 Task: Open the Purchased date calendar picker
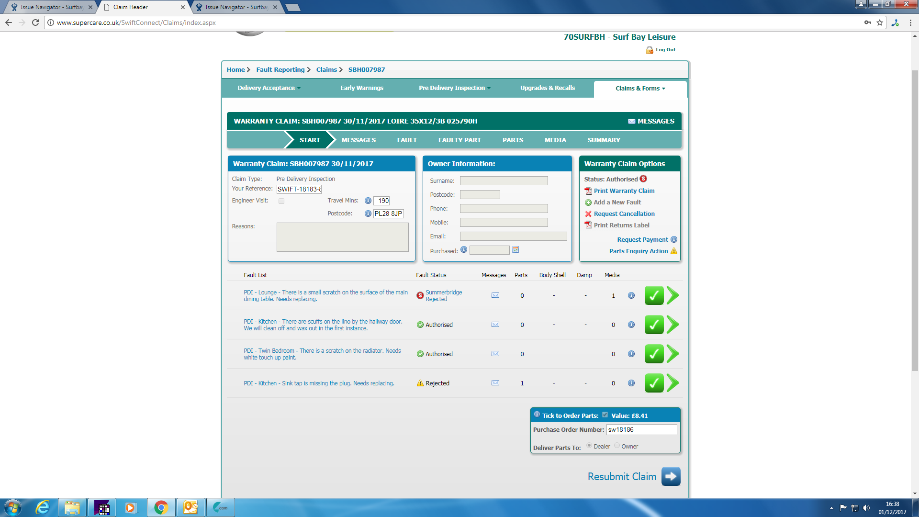coord(516,250)
